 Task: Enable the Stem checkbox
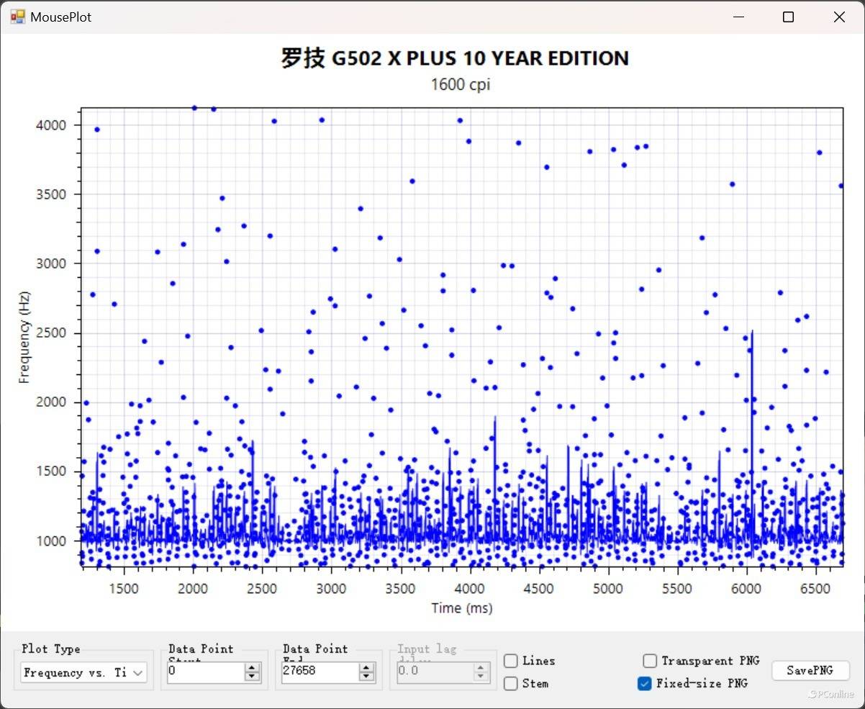pyautogui.click(x=511, y=683)
